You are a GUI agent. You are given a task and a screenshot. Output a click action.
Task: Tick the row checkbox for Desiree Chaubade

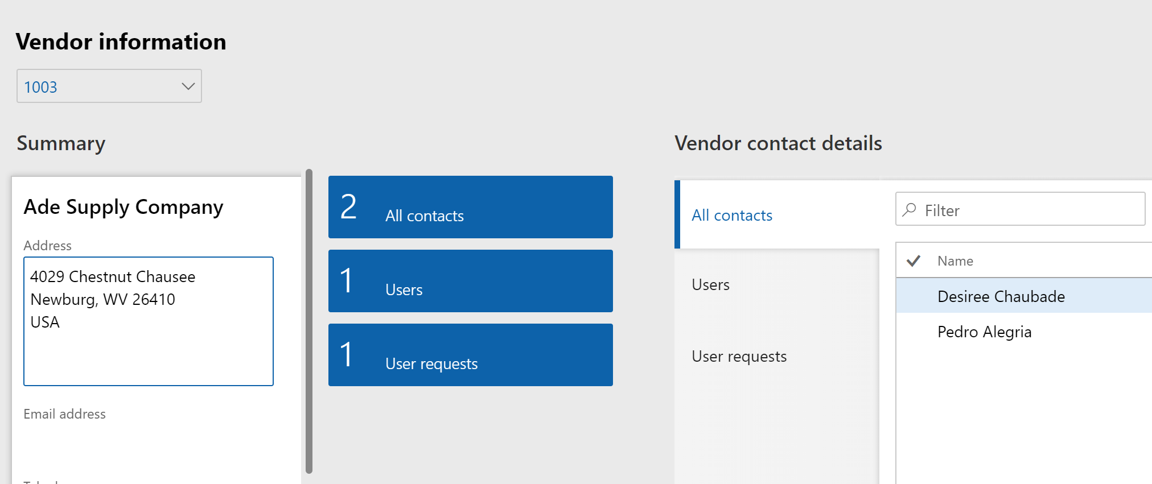(914, 296)
